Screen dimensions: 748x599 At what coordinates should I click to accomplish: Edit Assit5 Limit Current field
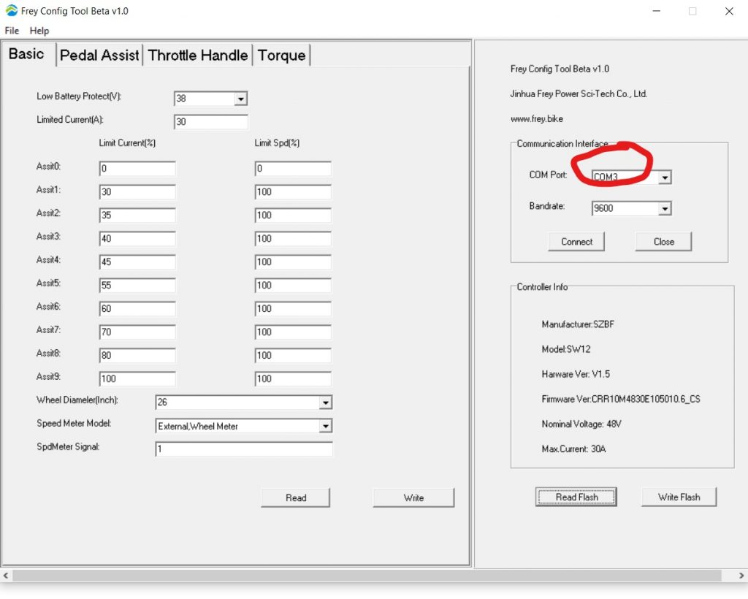point(137,285)
